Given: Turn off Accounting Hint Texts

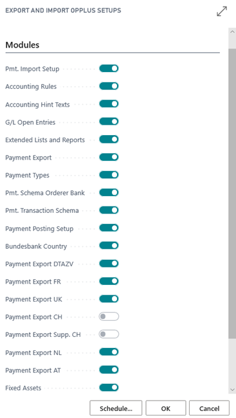Looking at the screenshot, I should (109, 104).
